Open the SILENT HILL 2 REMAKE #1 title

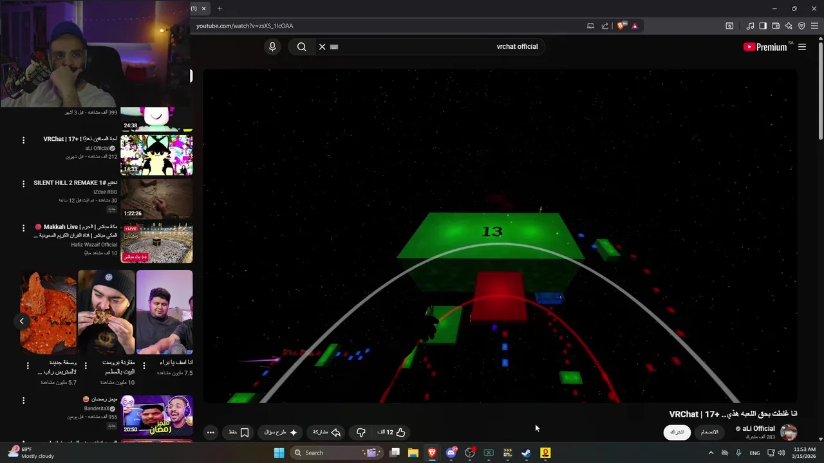(75, 183)
